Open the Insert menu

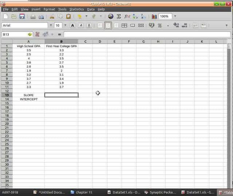click(x=36, y=9)
